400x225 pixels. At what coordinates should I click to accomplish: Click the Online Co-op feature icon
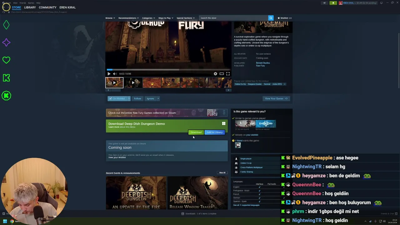point(236,163)
